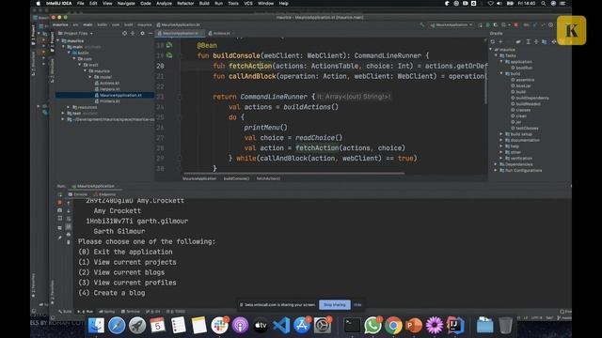Screen dimensions: 602x338
Task: Click the Run panel rerun green icon
Action: (59, 194)
